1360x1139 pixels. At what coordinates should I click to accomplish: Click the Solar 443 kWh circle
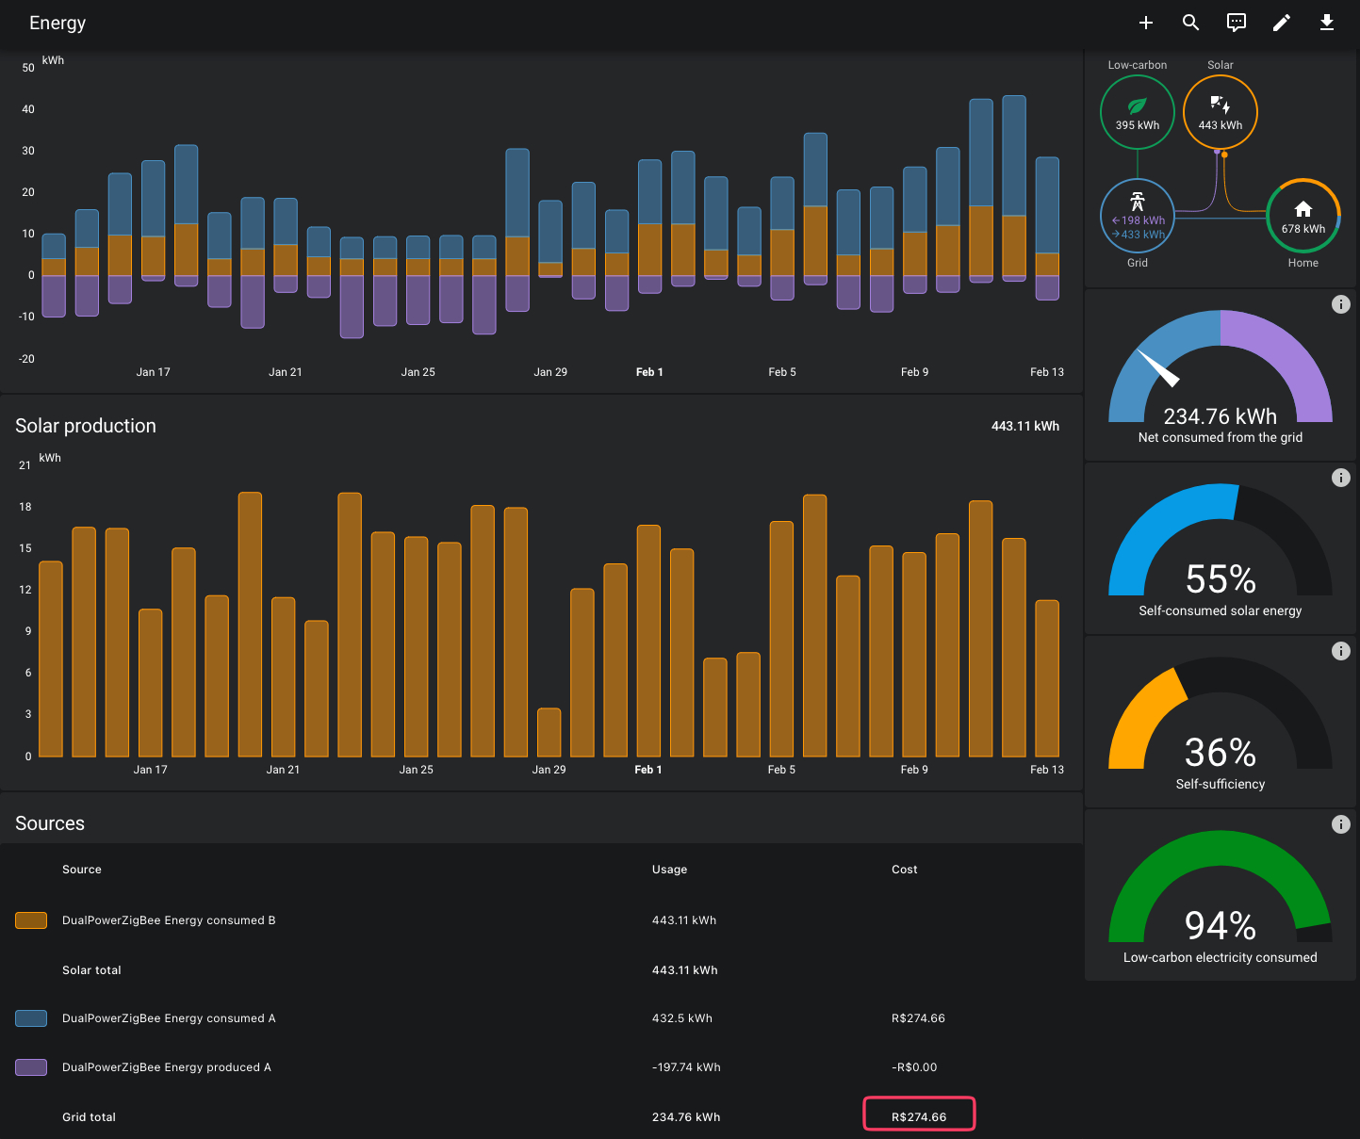pos(1220,113)
